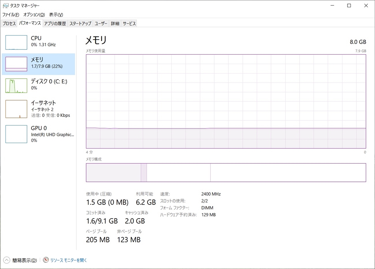The height and width of the screenshot is (269, 375).
Task: Select the イーサネット mini graph
Action: point(16,109)
